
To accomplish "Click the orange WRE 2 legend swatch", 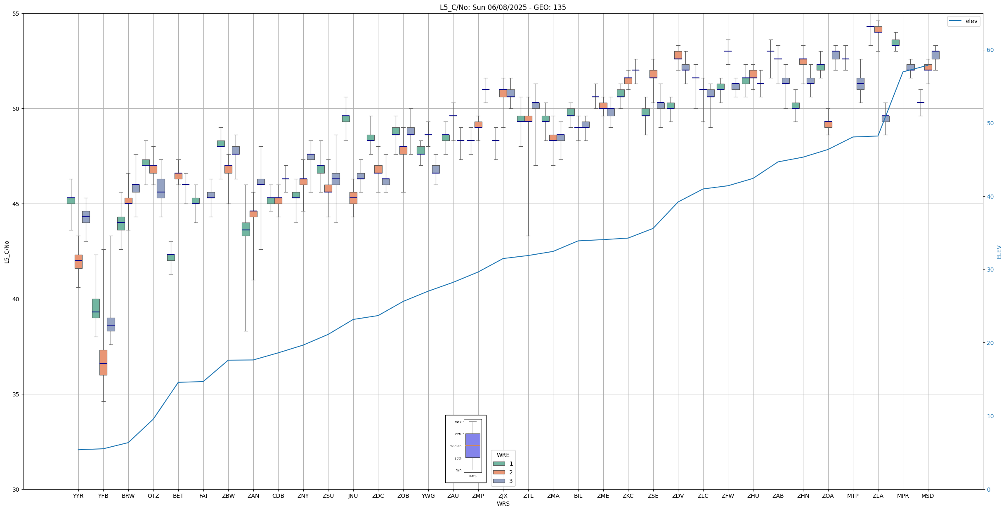I will [498, 472].
